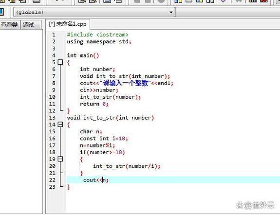Open Profile Analysis via the chart icon
This screenshot has width=280, height=215.
[x=253, y=1]
